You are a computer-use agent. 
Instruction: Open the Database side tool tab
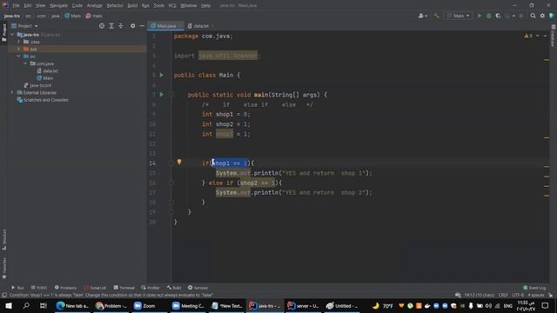pyautogui.click(x=554, y=36)
